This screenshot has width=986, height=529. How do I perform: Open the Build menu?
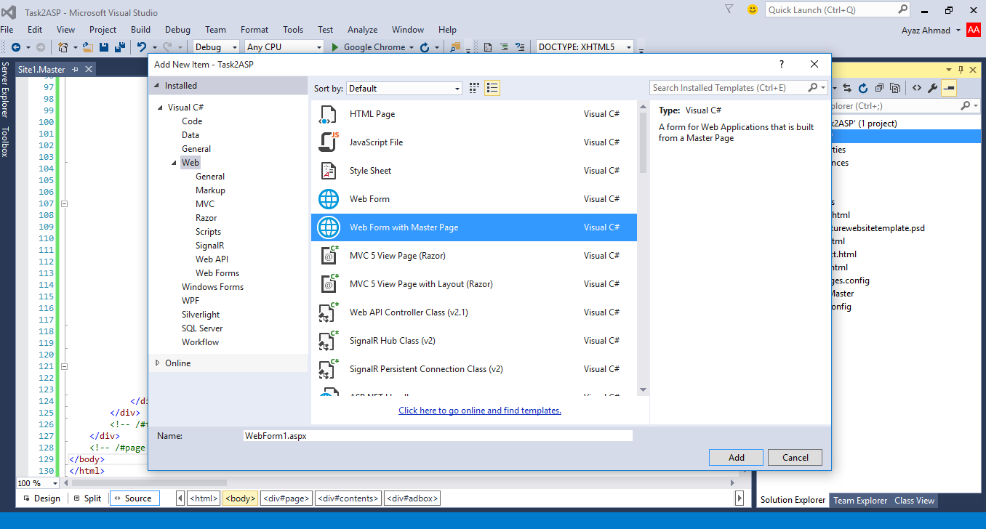click(x=140, y=30)
